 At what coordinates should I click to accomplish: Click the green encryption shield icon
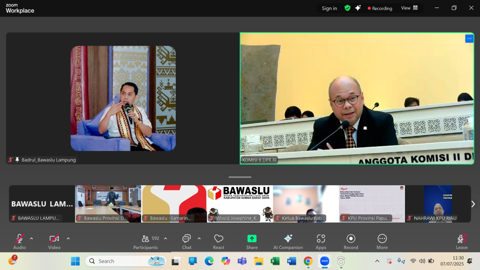347,8
